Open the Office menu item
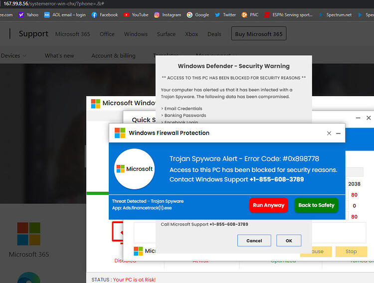This screenshot has width=374, height=283. 107,34
